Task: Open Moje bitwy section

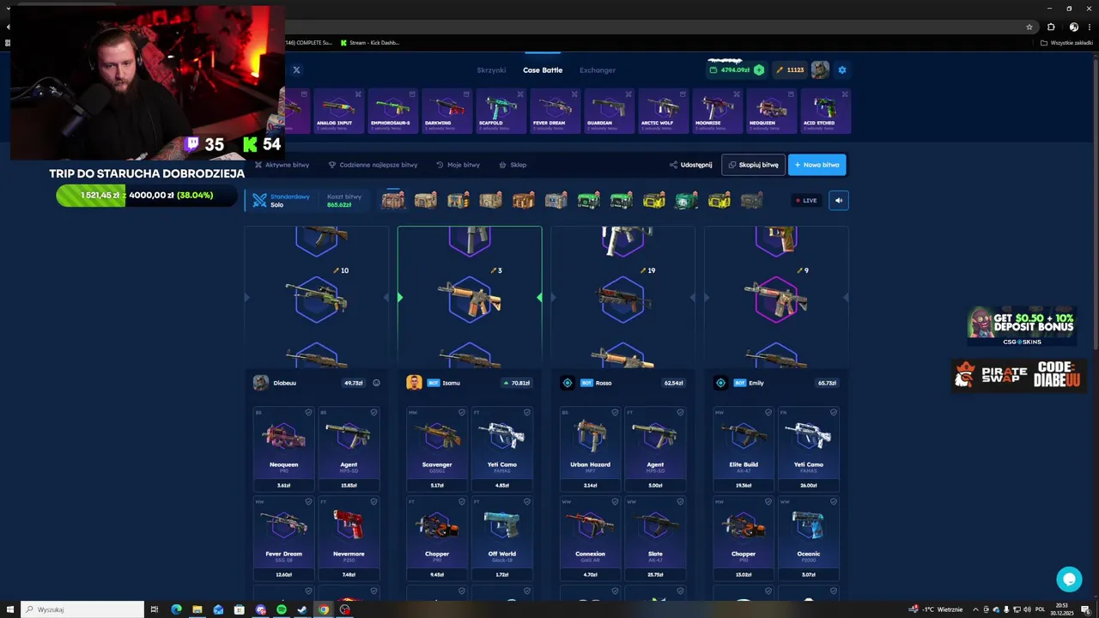Action: coord(458,165)
